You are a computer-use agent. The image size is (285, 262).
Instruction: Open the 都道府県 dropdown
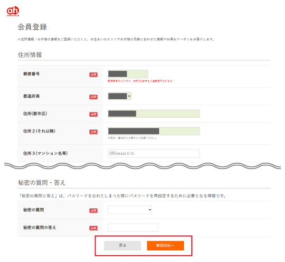tap(120, 96)
